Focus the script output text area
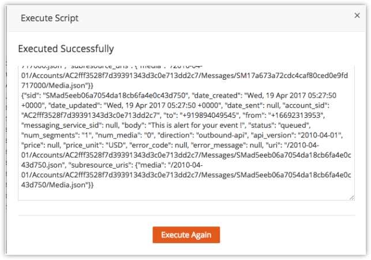Viewport: 371px width, 260px height. [186, 133]
